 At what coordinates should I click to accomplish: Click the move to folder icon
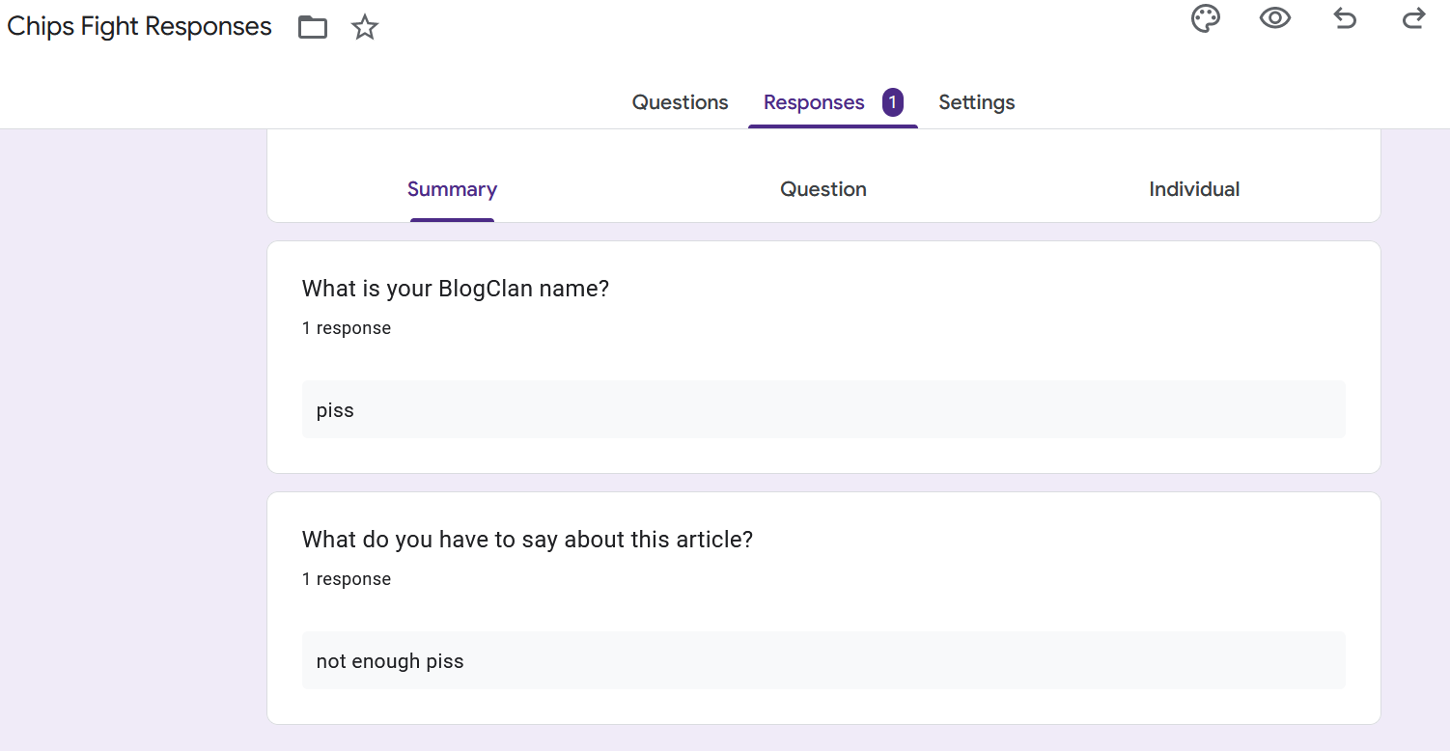(x=312, y=27)
